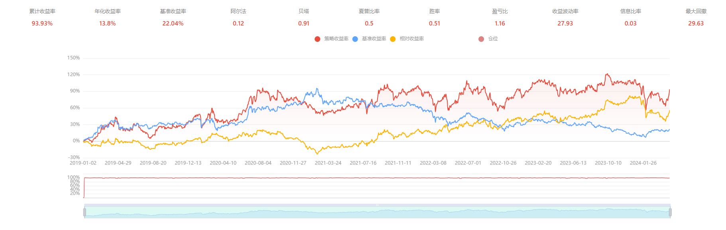Screen dimensions: 726x230
Task: Select the 年化收益率 heading
Action: [108, 11]
